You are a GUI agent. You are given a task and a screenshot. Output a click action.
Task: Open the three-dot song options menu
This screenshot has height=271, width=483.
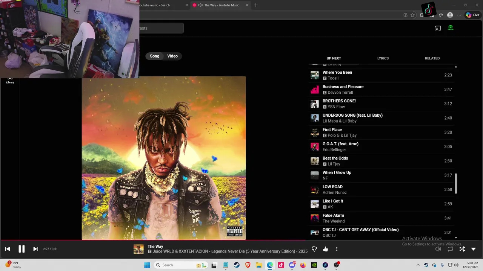(x=337, y=249)
